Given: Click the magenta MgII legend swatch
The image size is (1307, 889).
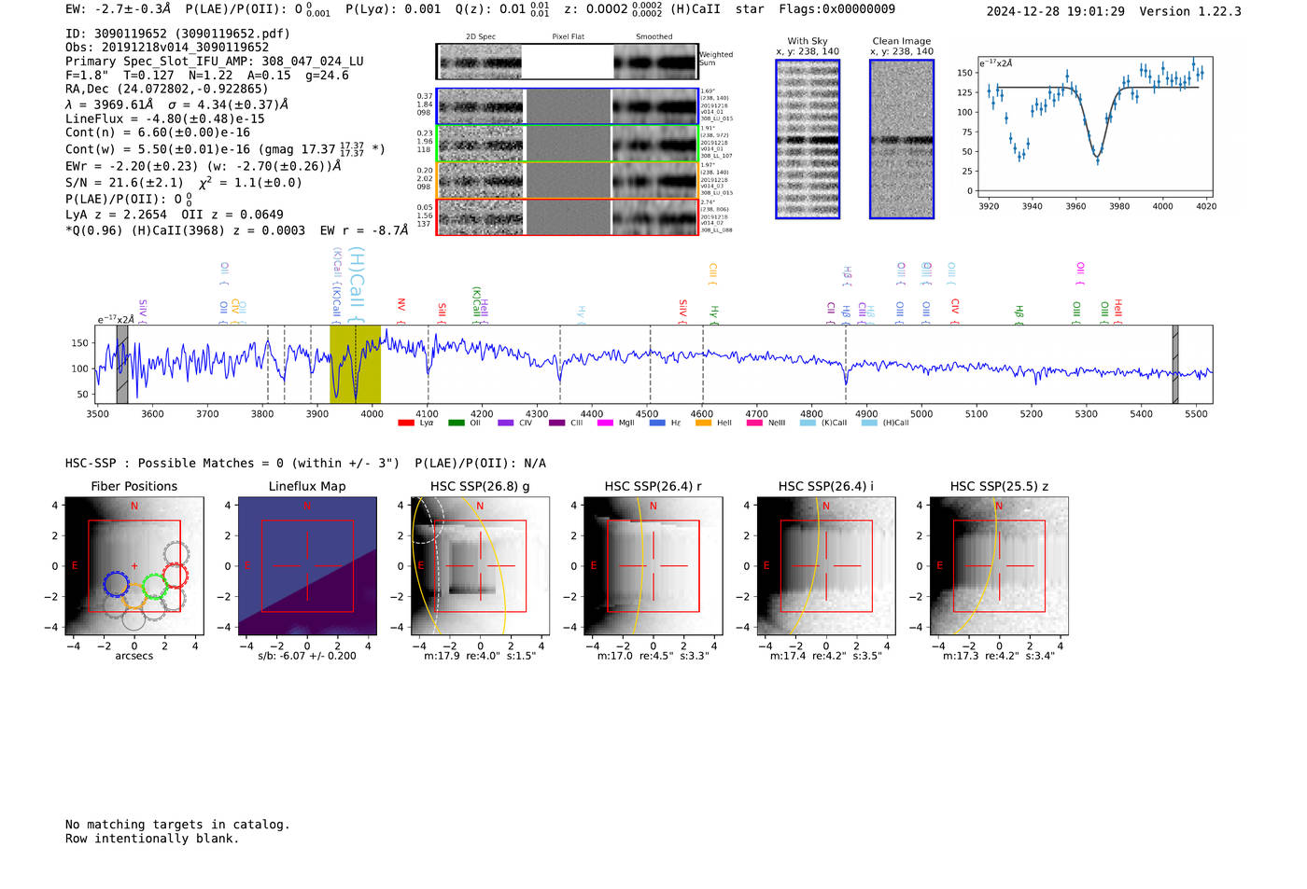Looking at the screenshot, I should [605, 423].
